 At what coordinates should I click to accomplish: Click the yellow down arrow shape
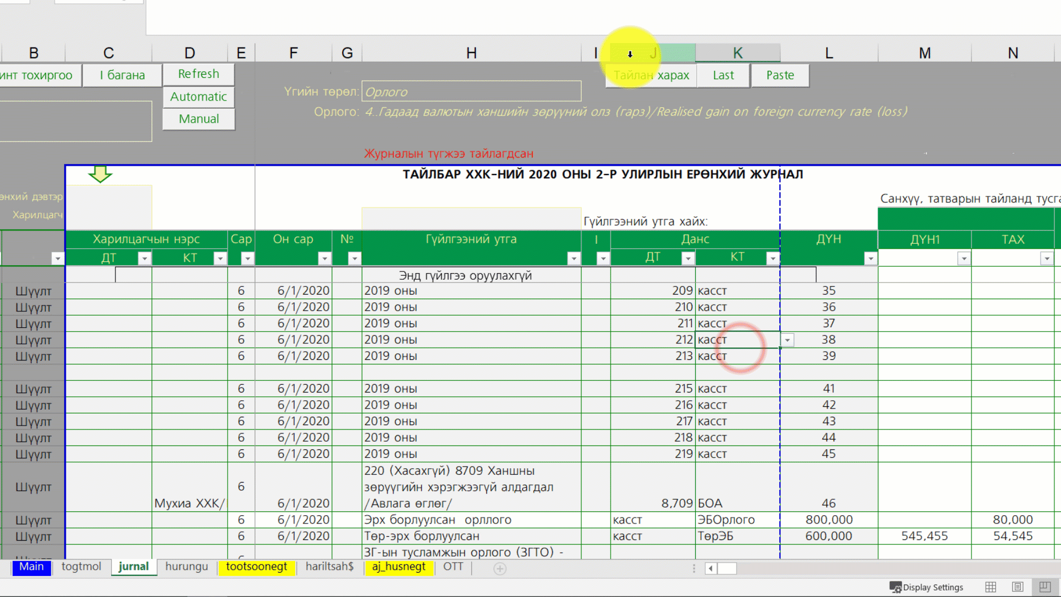click(x=100, y=174)
